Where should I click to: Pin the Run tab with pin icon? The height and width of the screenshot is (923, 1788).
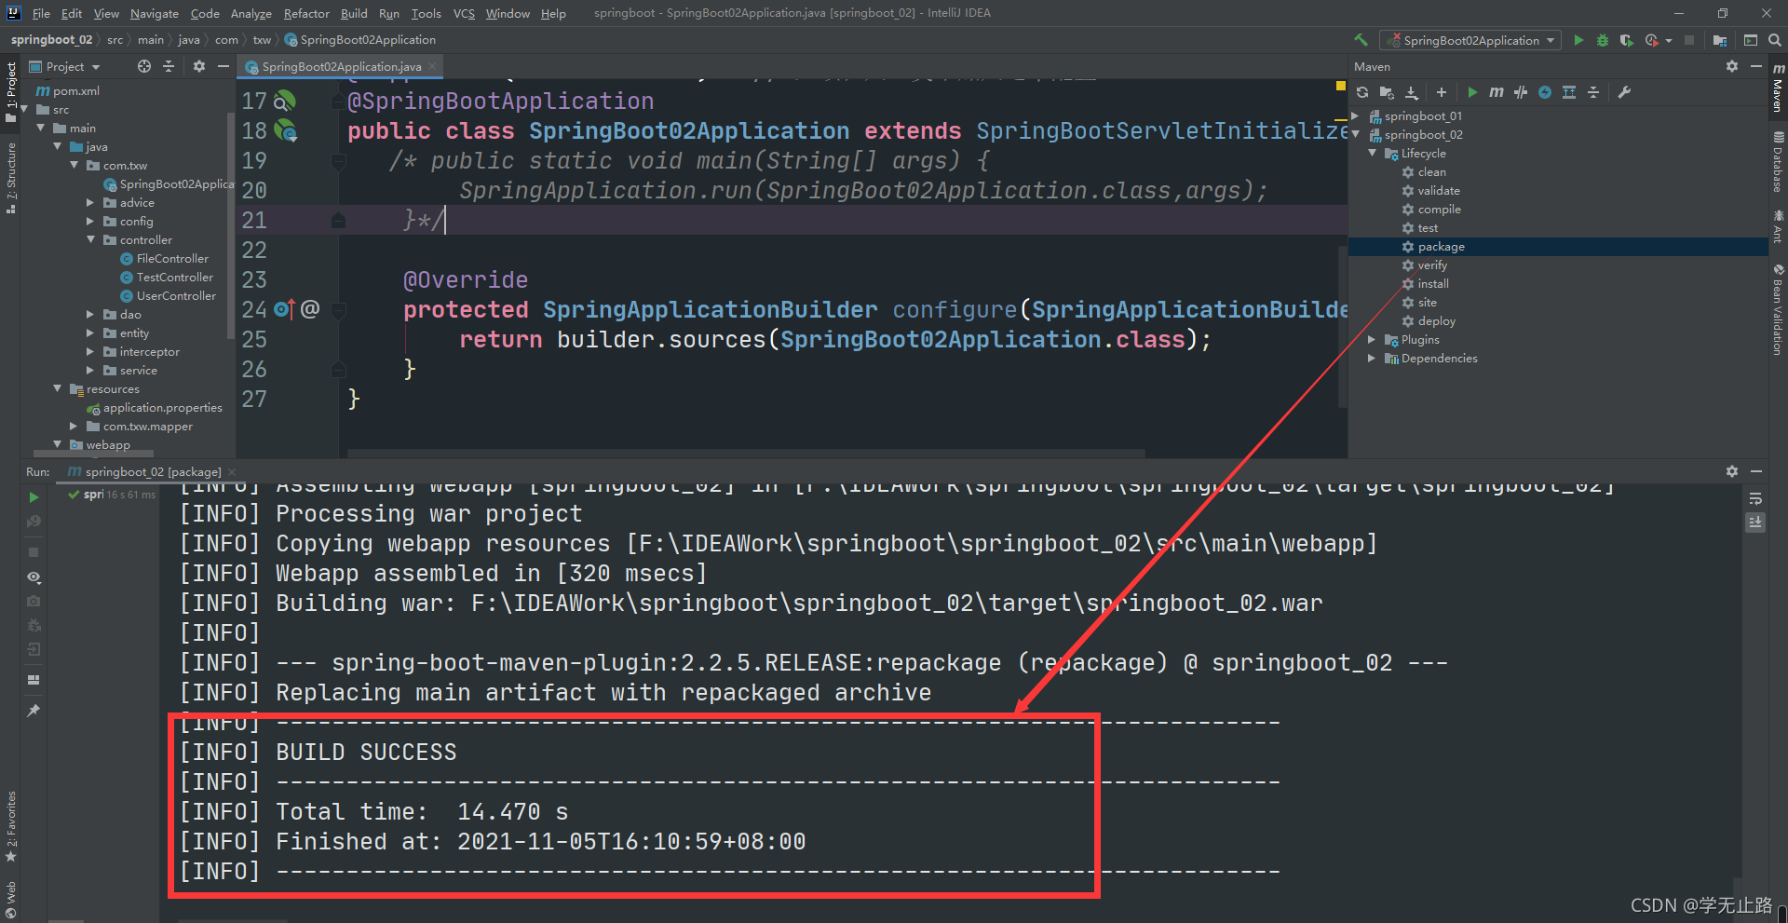(34, 711)
